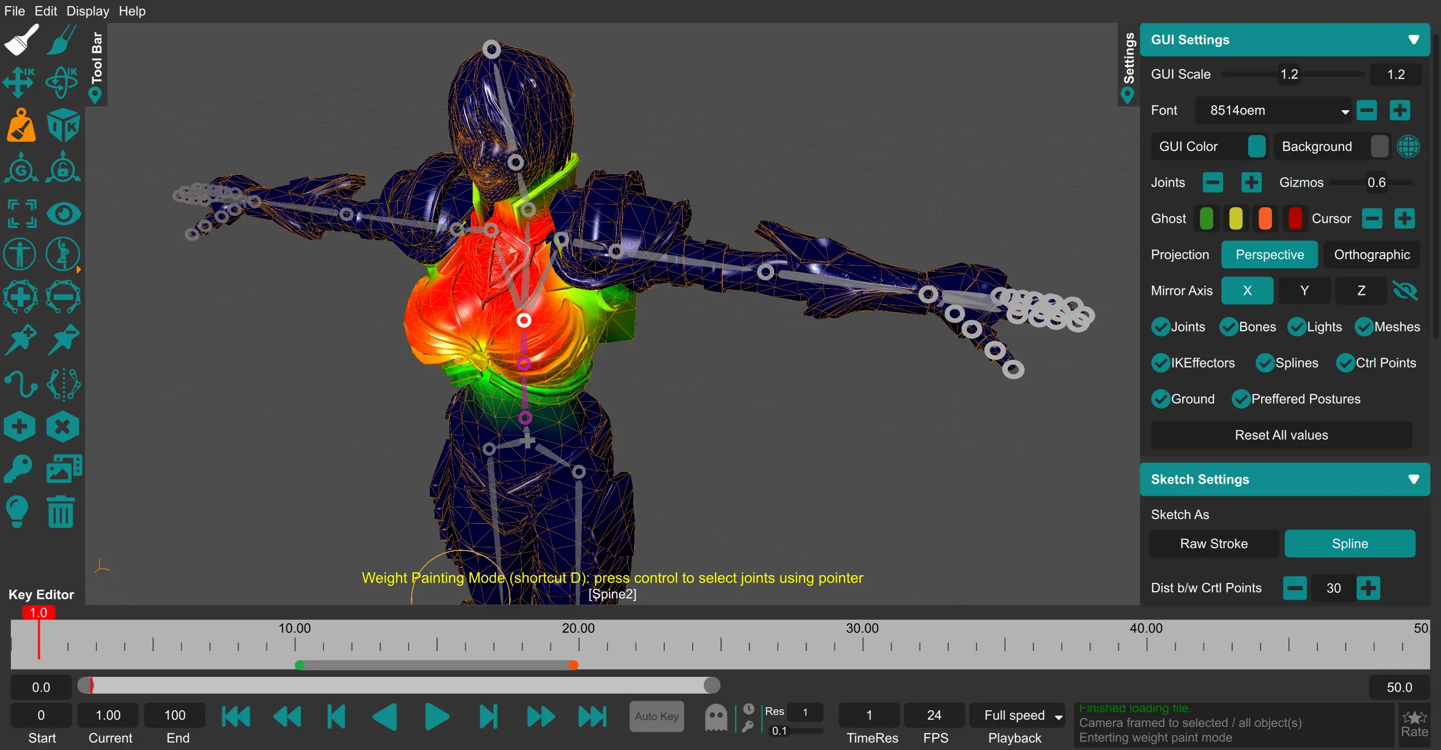This screenshot has height=750, width=1441.
Task: Click the Auto Key button
Action: click(656, 716)
